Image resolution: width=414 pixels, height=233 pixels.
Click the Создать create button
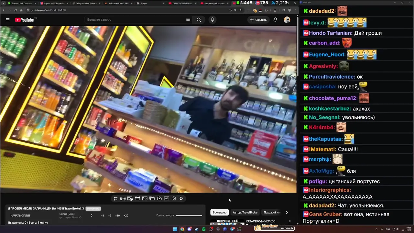(x=258, y=20)
